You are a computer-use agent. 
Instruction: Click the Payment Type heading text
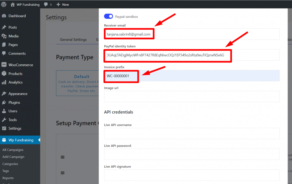pyautogui.click(x=75, y=57)
